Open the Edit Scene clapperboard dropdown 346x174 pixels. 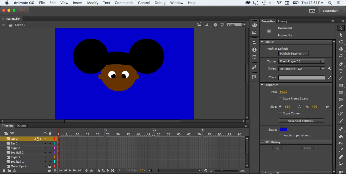point(200,25)
